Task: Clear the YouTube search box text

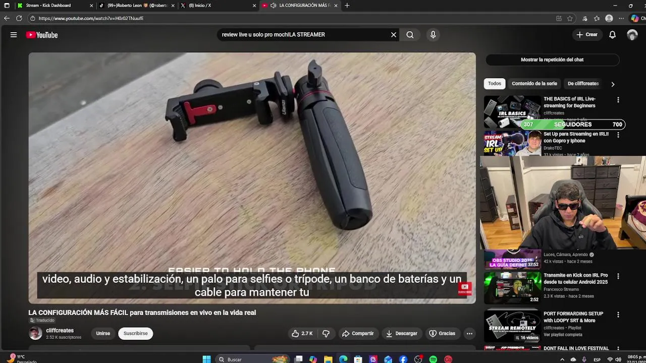Action: (x=394, y=35)
